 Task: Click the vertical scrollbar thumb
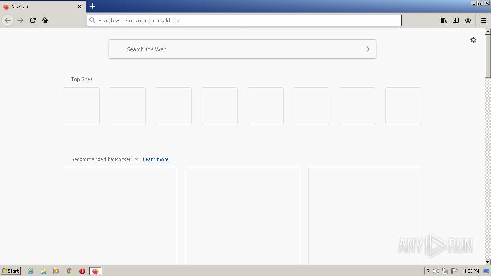(488, 56)
